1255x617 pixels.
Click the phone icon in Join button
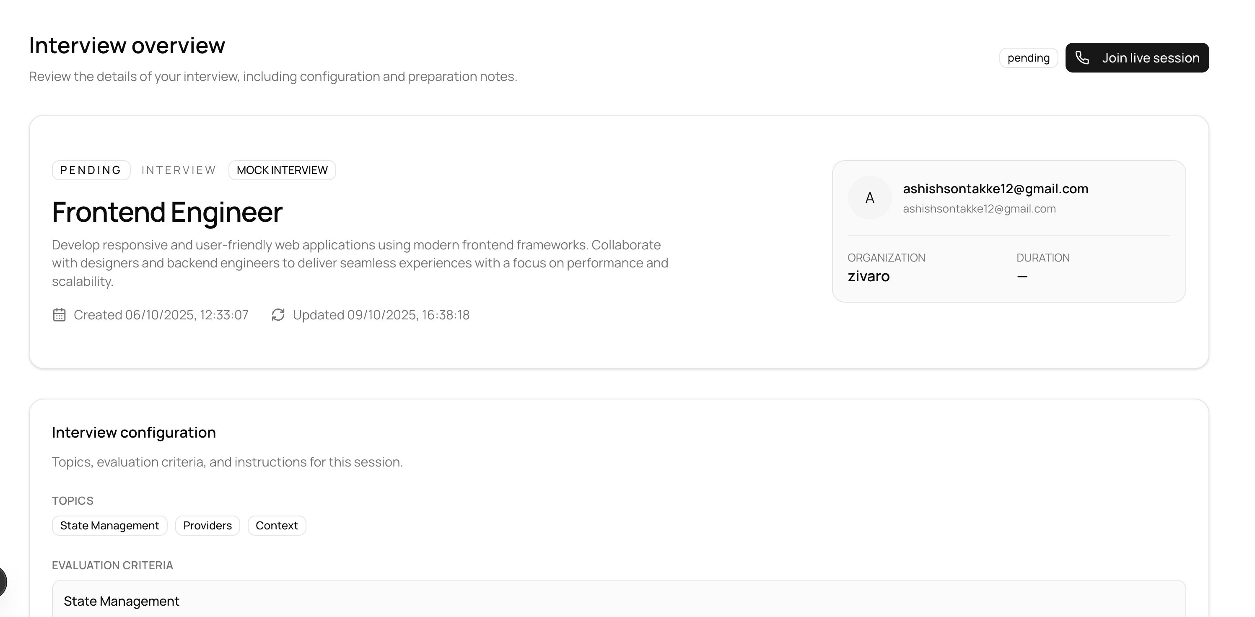click(1082, 58)
